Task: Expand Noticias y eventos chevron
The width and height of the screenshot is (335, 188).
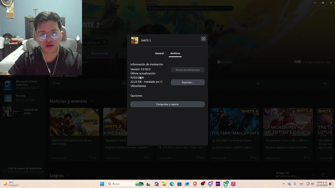Action: point(92,101)
